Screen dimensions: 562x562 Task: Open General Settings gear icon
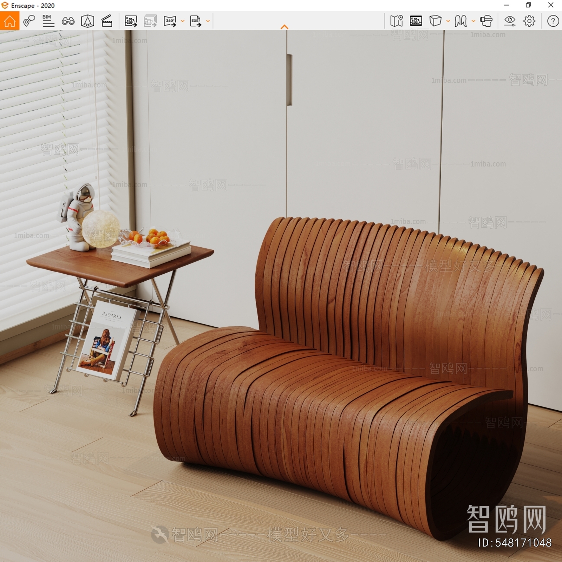[x=529, y=21]
